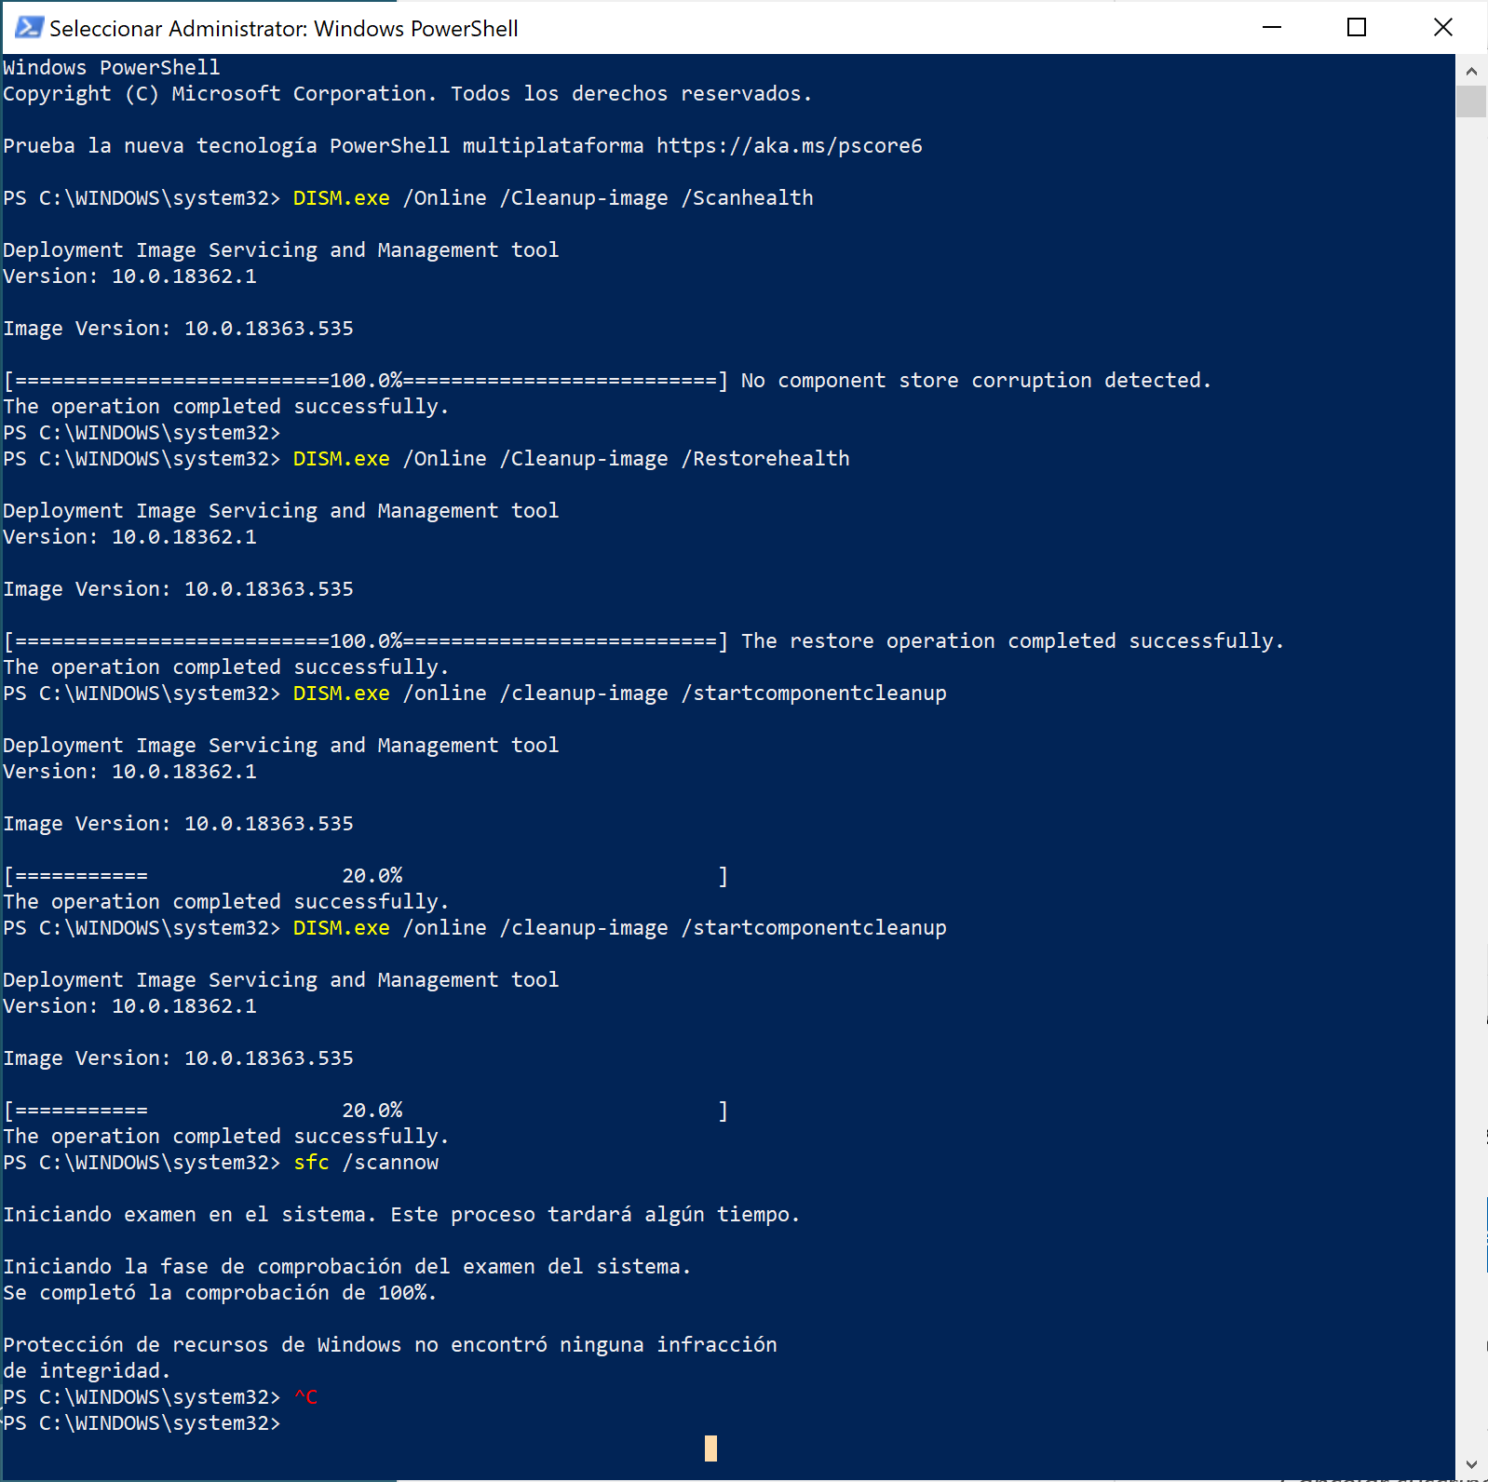Click 'Iniciando examen en el sistema' line
This screenshot has width=1488, height=1482.
(401, 1215)
